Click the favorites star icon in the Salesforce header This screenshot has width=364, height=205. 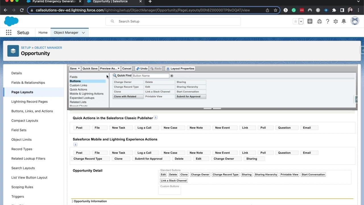296,21
